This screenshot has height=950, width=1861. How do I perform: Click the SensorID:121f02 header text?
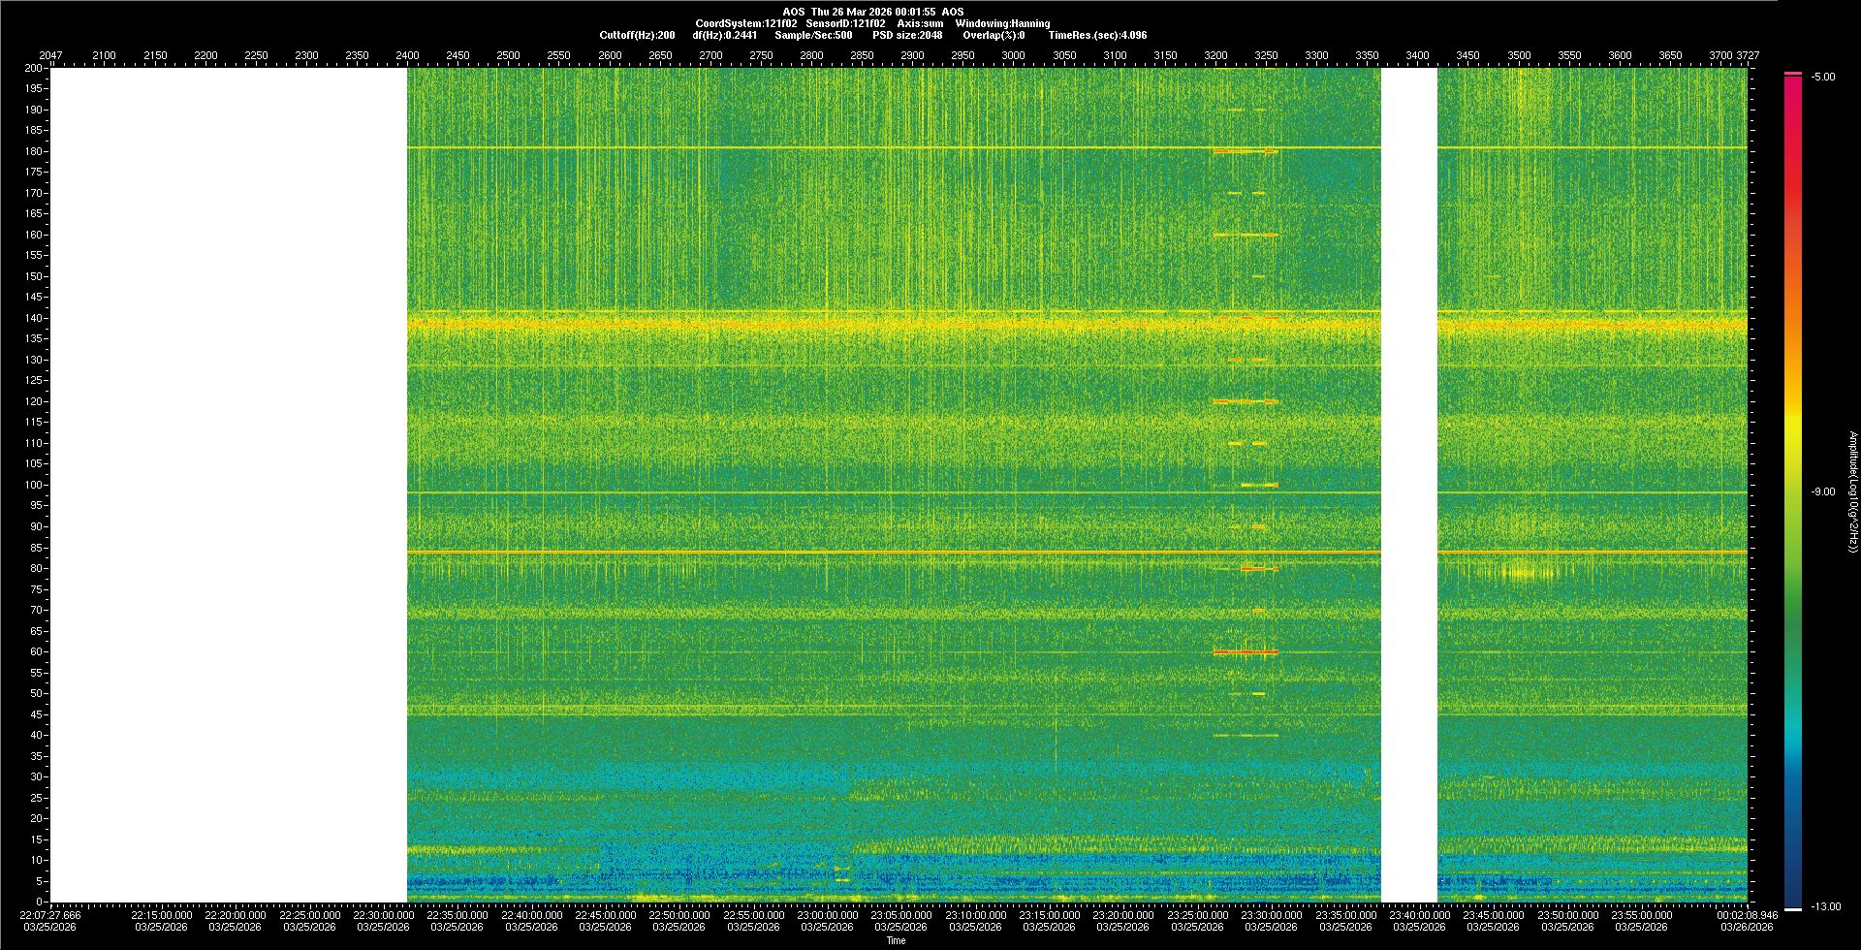pyautogui.click(x=845, y=23)
